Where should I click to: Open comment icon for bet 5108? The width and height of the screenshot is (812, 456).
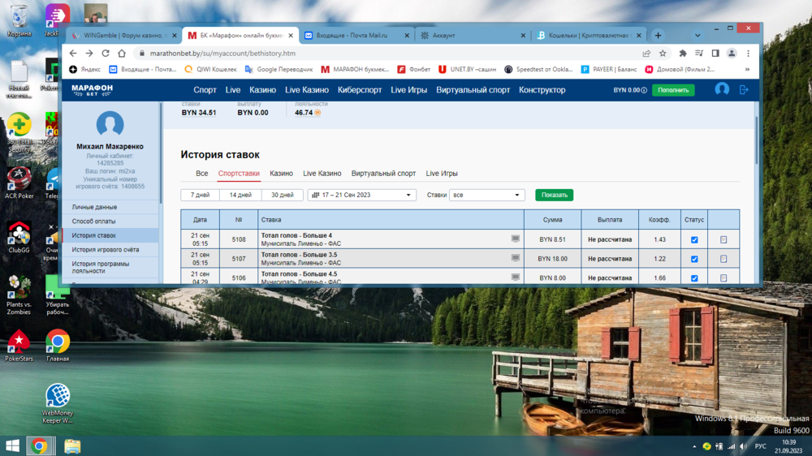515,239
